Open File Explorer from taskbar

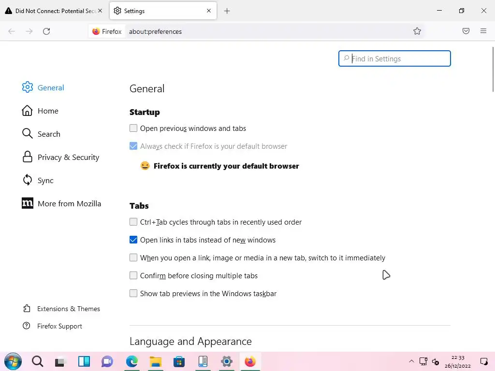click(x=155, y=361)
